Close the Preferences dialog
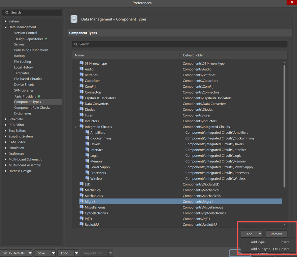 tap(292, 2)
